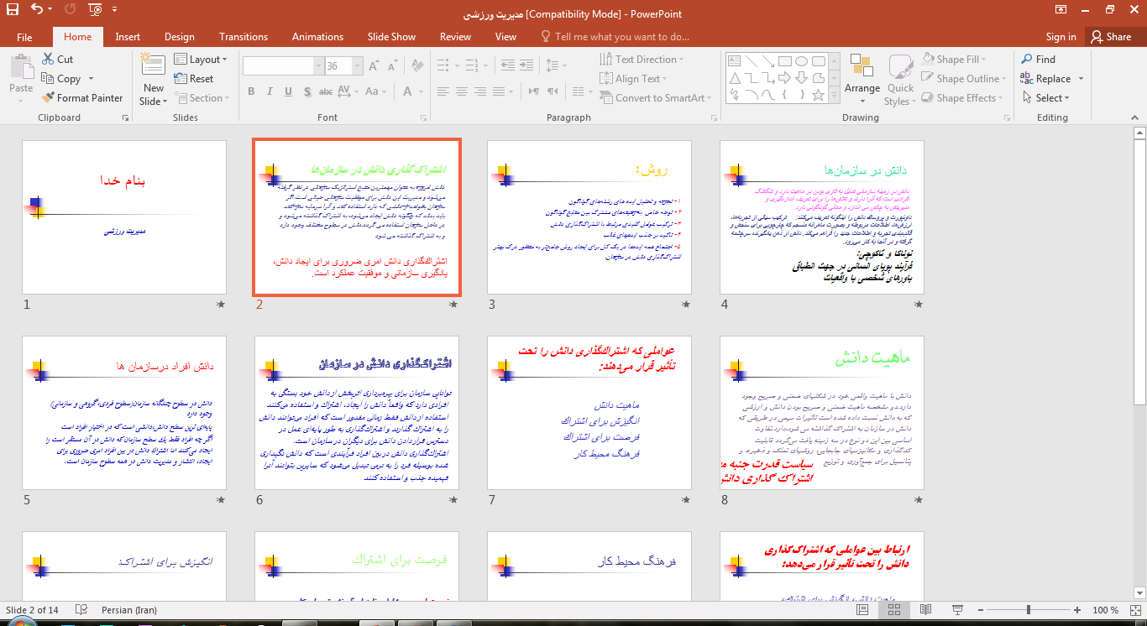Open the Select dropdown in Editing group
The width and height of the screenshot is (1147, 626).
pyautogui.click(x=1046, y=98)
